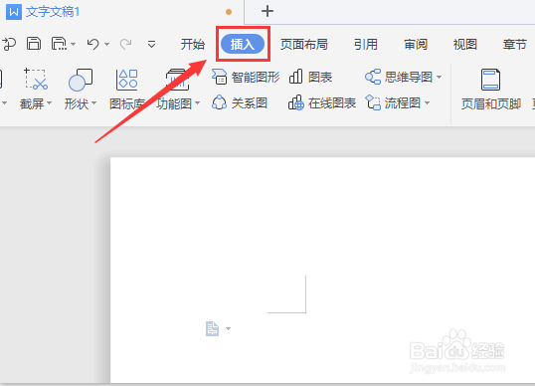Expand the 形状 dropdown arrow

pos(93,102)
